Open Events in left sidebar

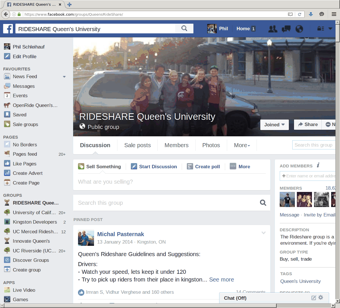[20, 96]
